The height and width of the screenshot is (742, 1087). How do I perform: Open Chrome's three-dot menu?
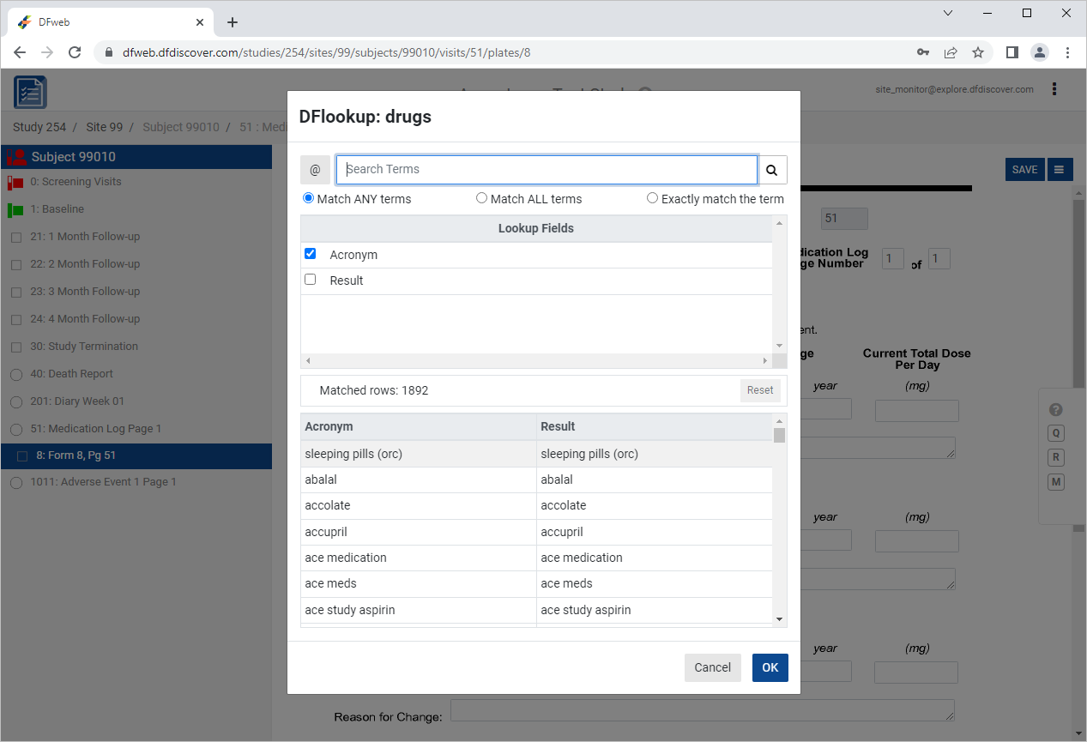(x=1067, y=52)
